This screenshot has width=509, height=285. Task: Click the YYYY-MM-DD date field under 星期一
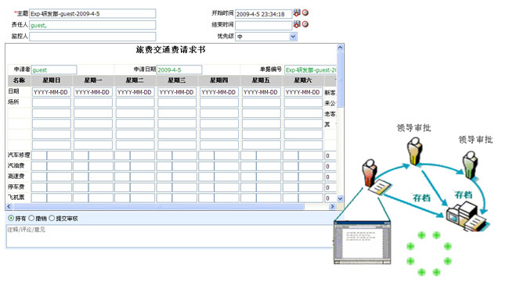(93, 92)
